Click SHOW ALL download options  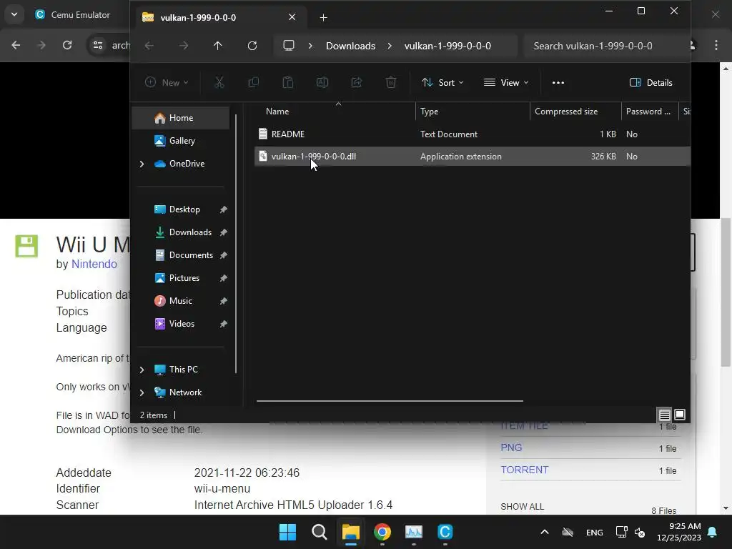click(x=523, y=507)
